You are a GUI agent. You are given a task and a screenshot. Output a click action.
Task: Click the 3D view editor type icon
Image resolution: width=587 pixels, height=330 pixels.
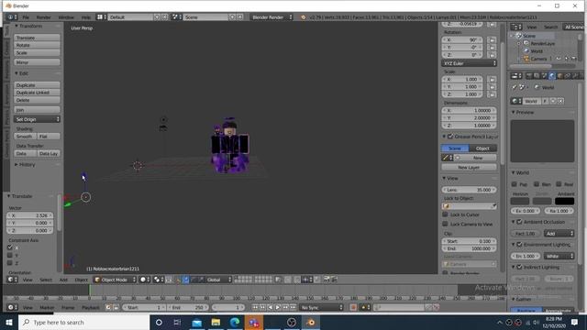click(x=12, y=280)
